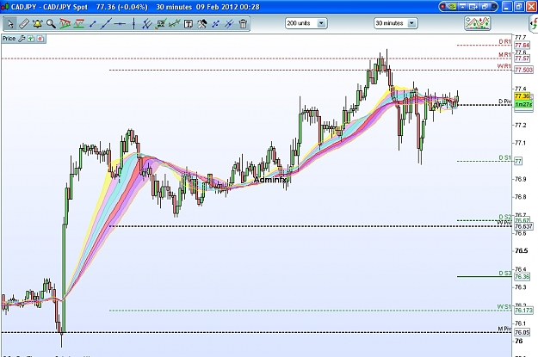Click the green NVIDIA eye icon in title bar

click(452, 7)
